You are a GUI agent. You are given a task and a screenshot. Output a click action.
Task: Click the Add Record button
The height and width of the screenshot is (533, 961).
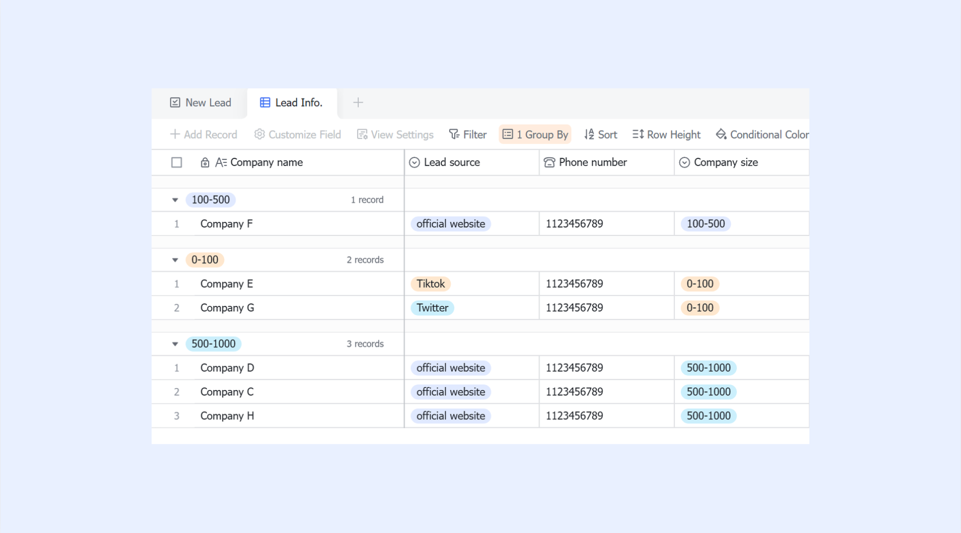coord(204,134)
